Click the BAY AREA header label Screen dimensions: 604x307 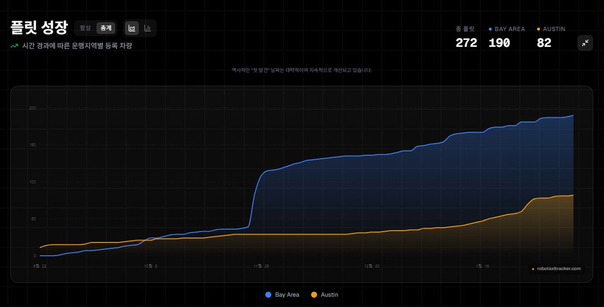point(510,29)
